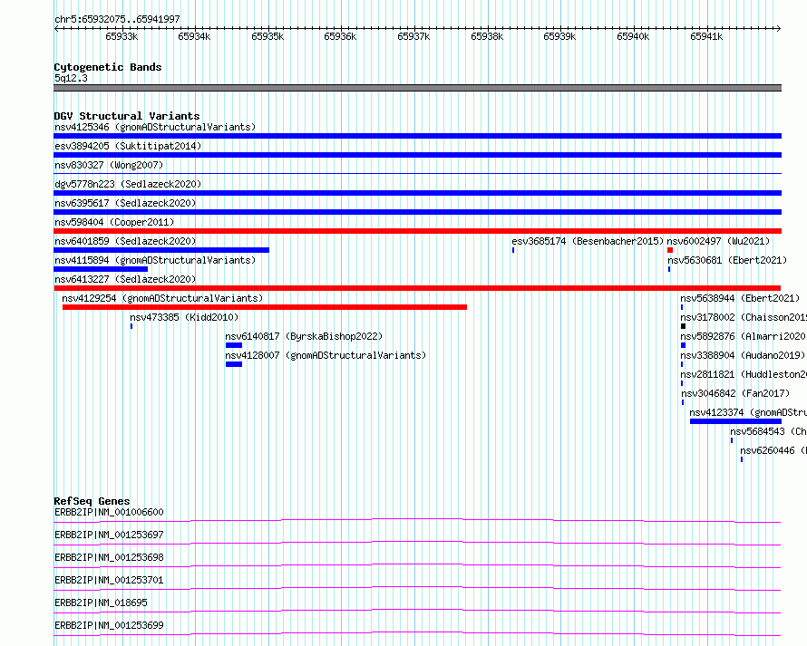The width and height of the screenshot is (807, 646).
Task: Click the nsv5684543 variant label
Action: point(768,431)
